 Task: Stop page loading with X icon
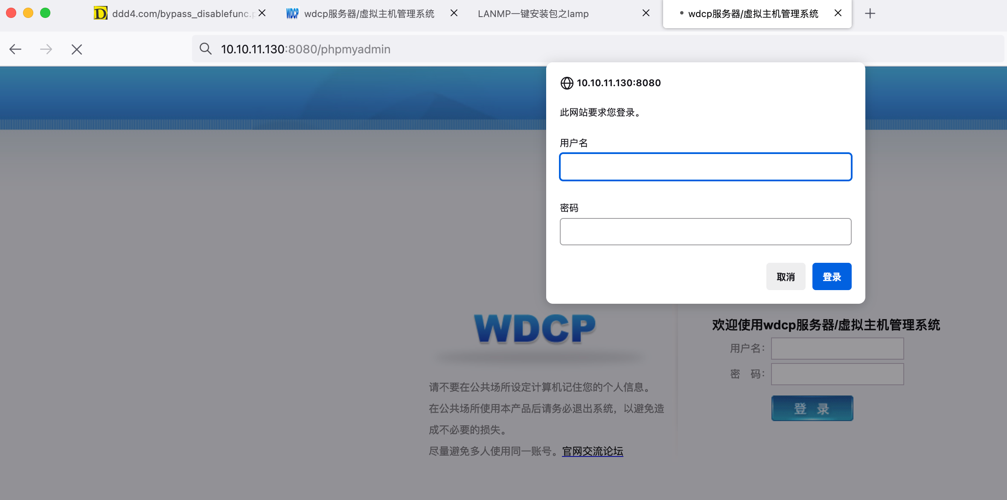click(77, 49)
